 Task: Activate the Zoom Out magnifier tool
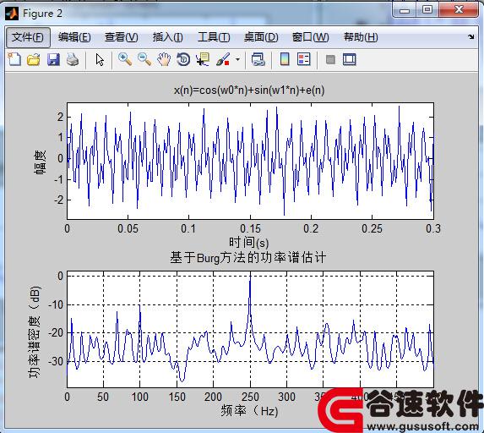pos(144,59)
